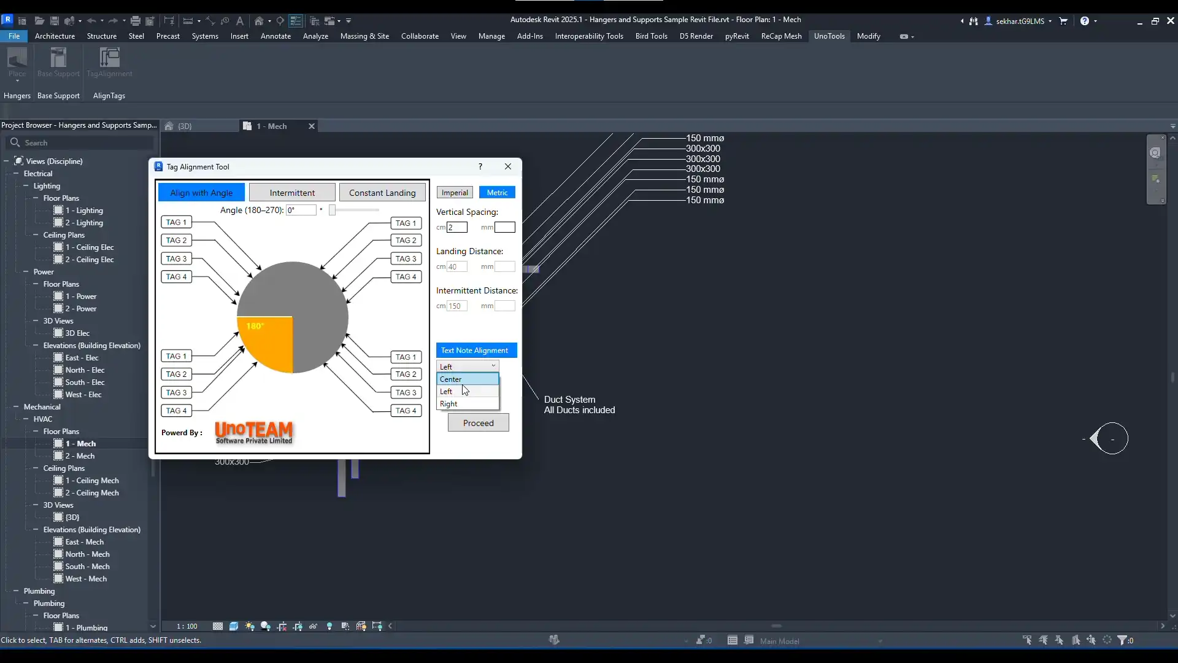This screenshot has height=663, width=1178.
Task: Select the Metric units toggle
Action: click(x=497, y=193)
